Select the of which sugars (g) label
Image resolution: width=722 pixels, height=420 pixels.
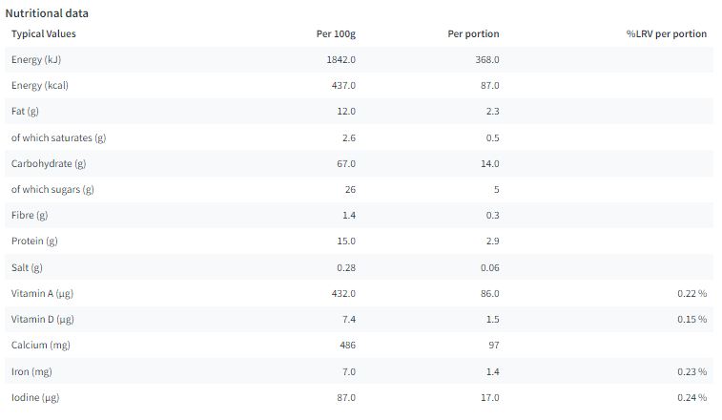[52, 190]
